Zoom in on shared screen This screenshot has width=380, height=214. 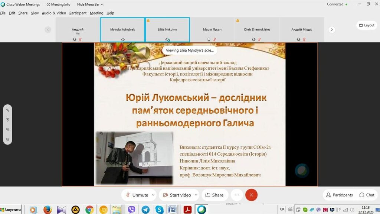click(x=7, y=130)
